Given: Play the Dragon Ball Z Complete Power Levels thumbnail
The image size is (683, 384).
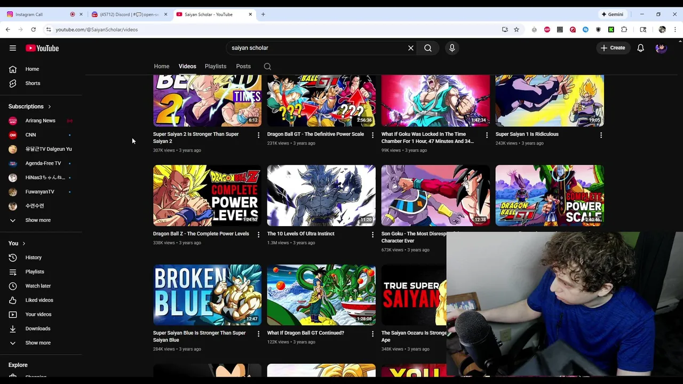Looking at the screenshot, I should (207, 195).
